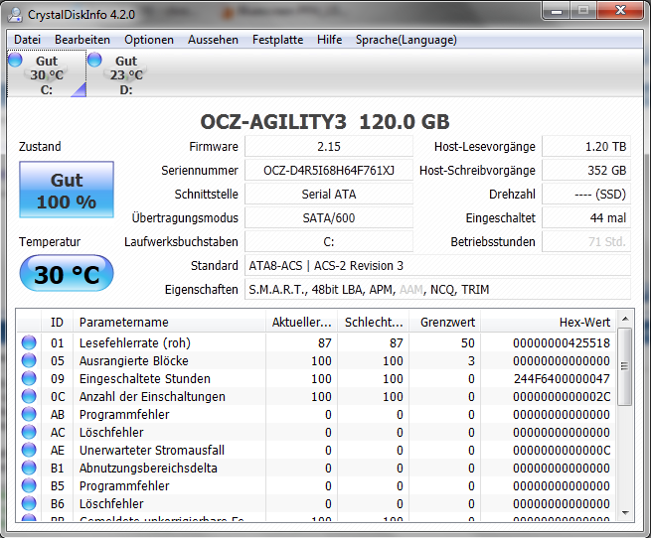Click the Eingeschaltet 44 mal value
This screenshot has width=651, height=538.
(x=586, y=217)
